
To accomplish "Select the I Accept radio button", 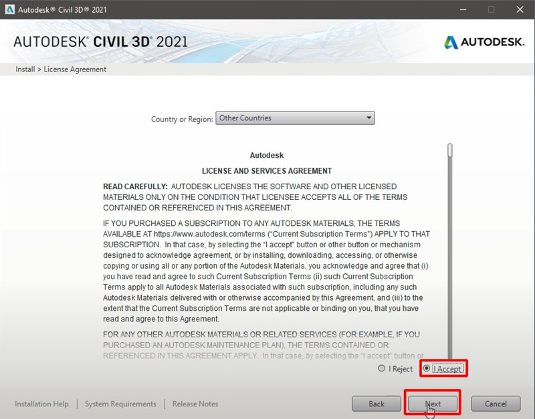I will point(426,369).
